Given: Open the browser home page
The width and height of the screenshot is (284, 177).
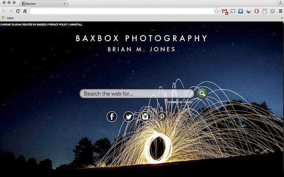Looking at the screenshot, I should tap(25, 11).
